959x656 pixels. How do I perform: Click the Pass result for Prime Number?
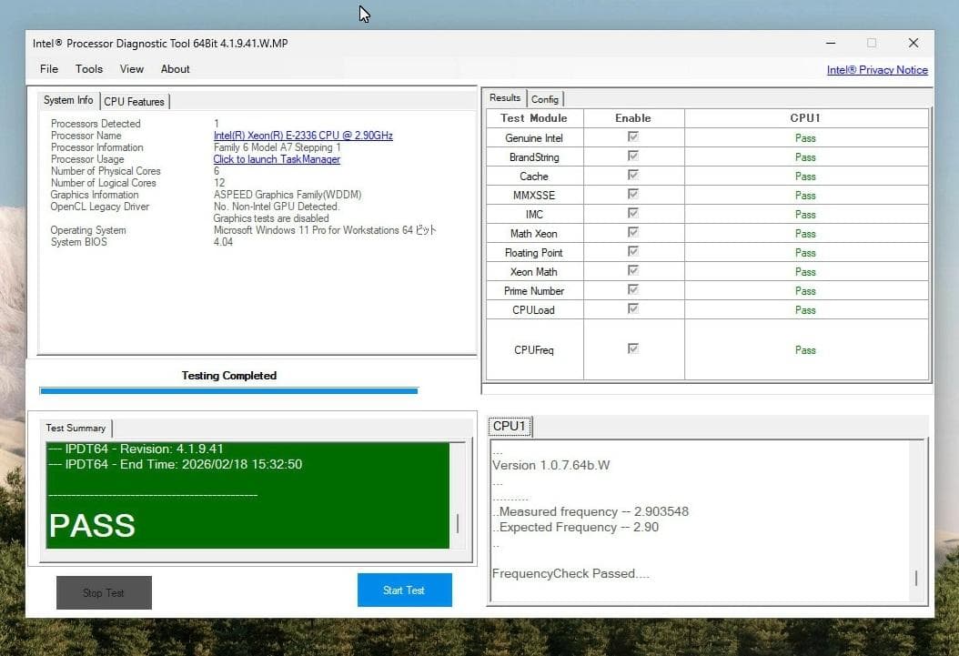tap(805, 291)
